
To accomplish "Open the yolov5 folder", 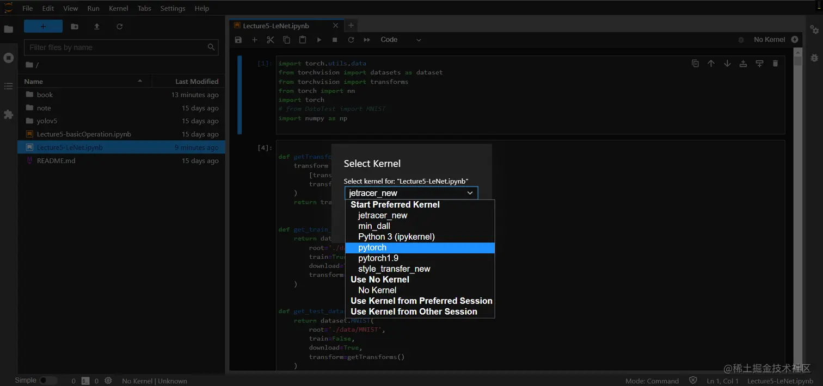I will pyautogui.click(x=47, y=121).
